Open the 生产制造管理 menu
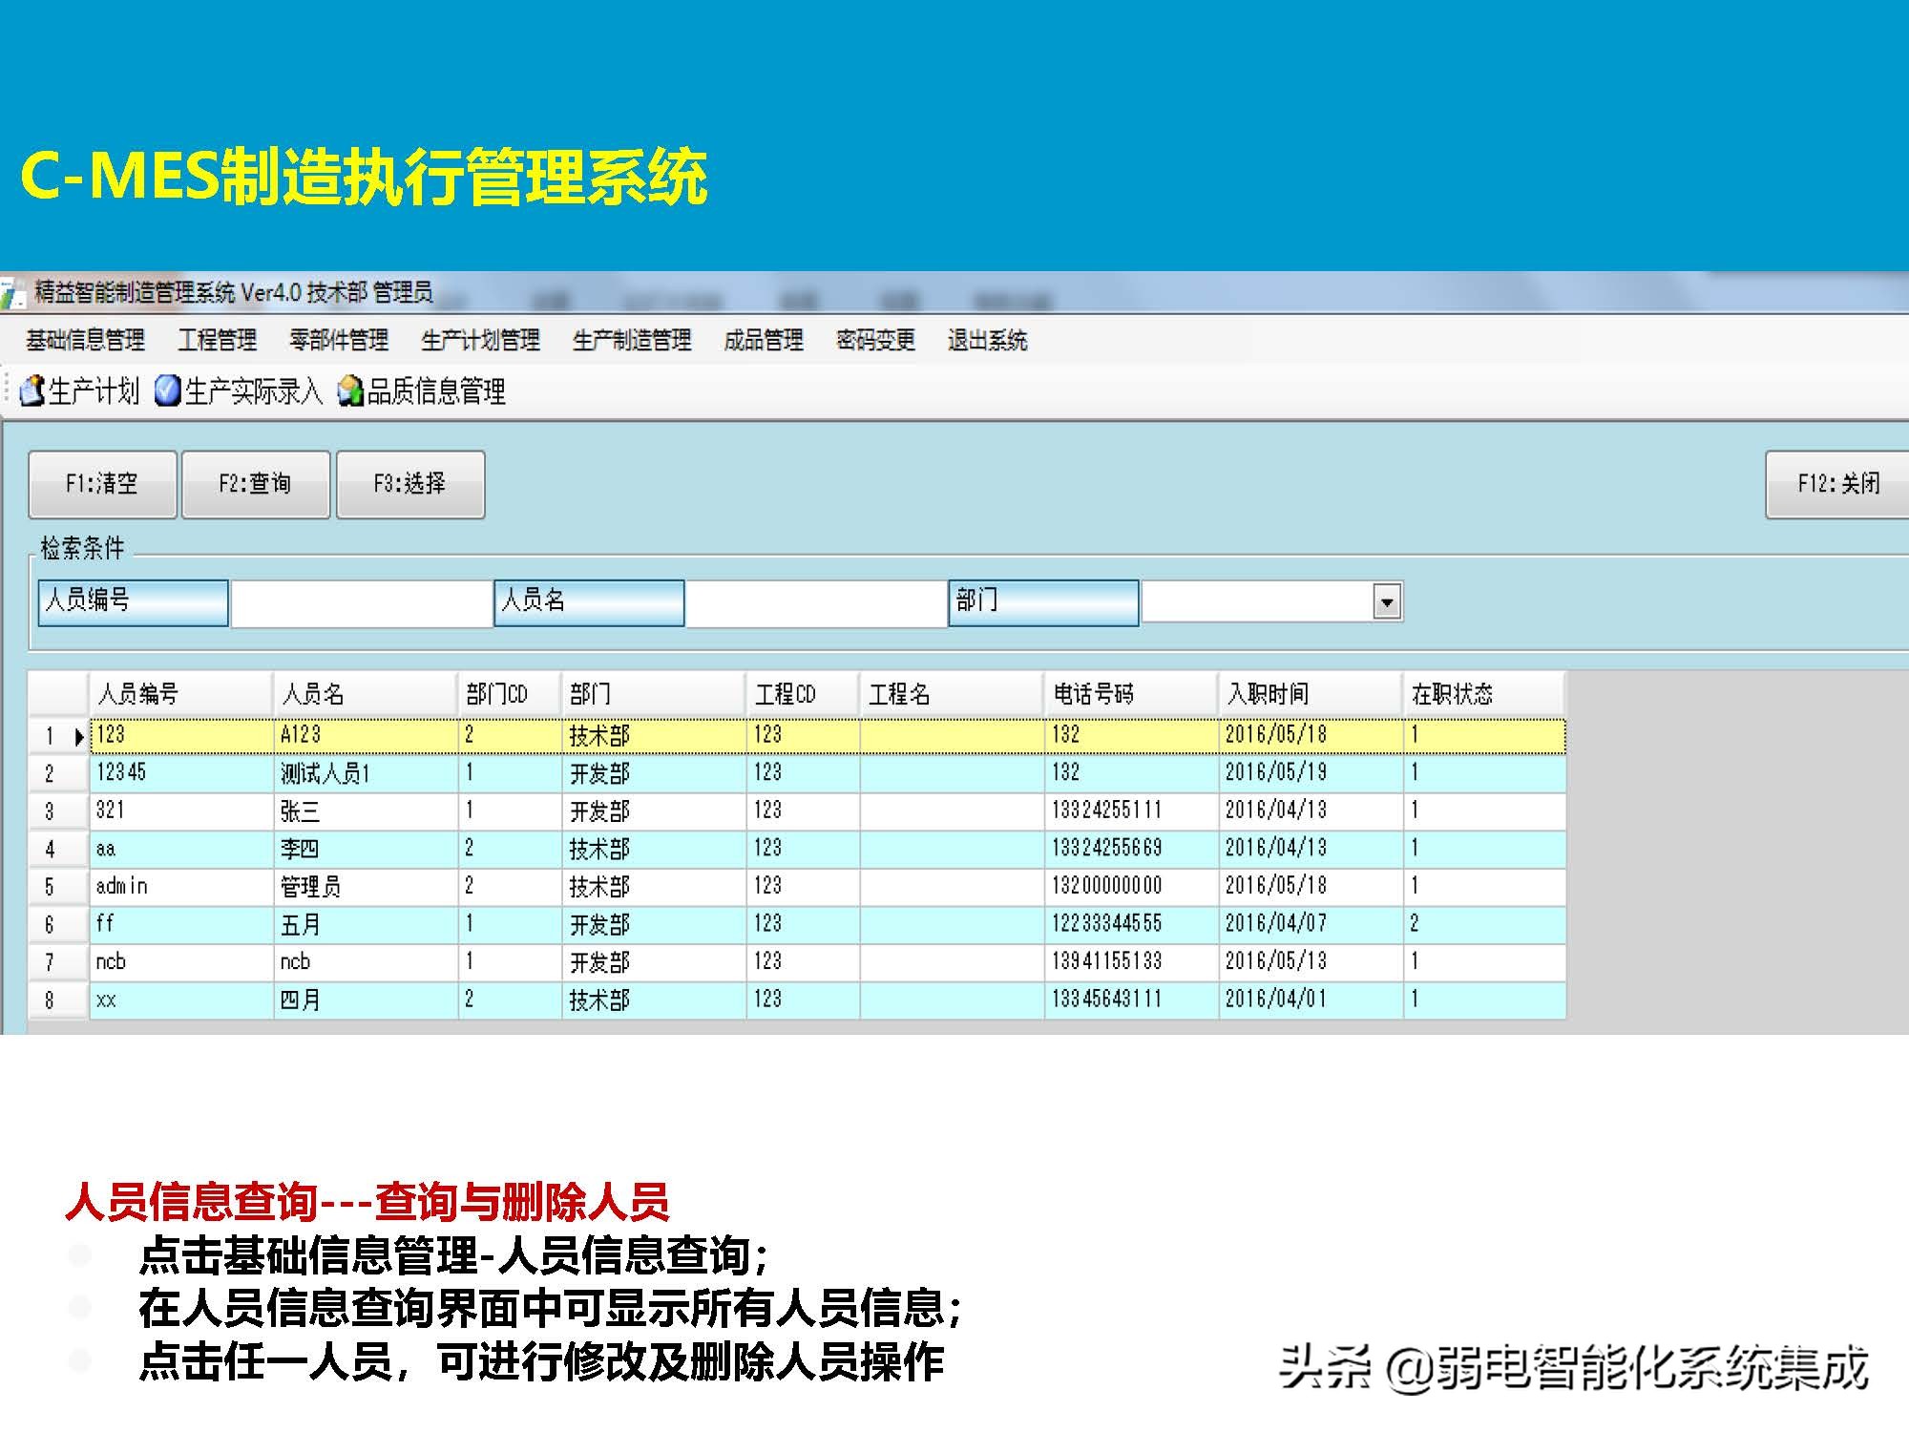Viewport: 1909px width, 1432px height. [632, 340]
